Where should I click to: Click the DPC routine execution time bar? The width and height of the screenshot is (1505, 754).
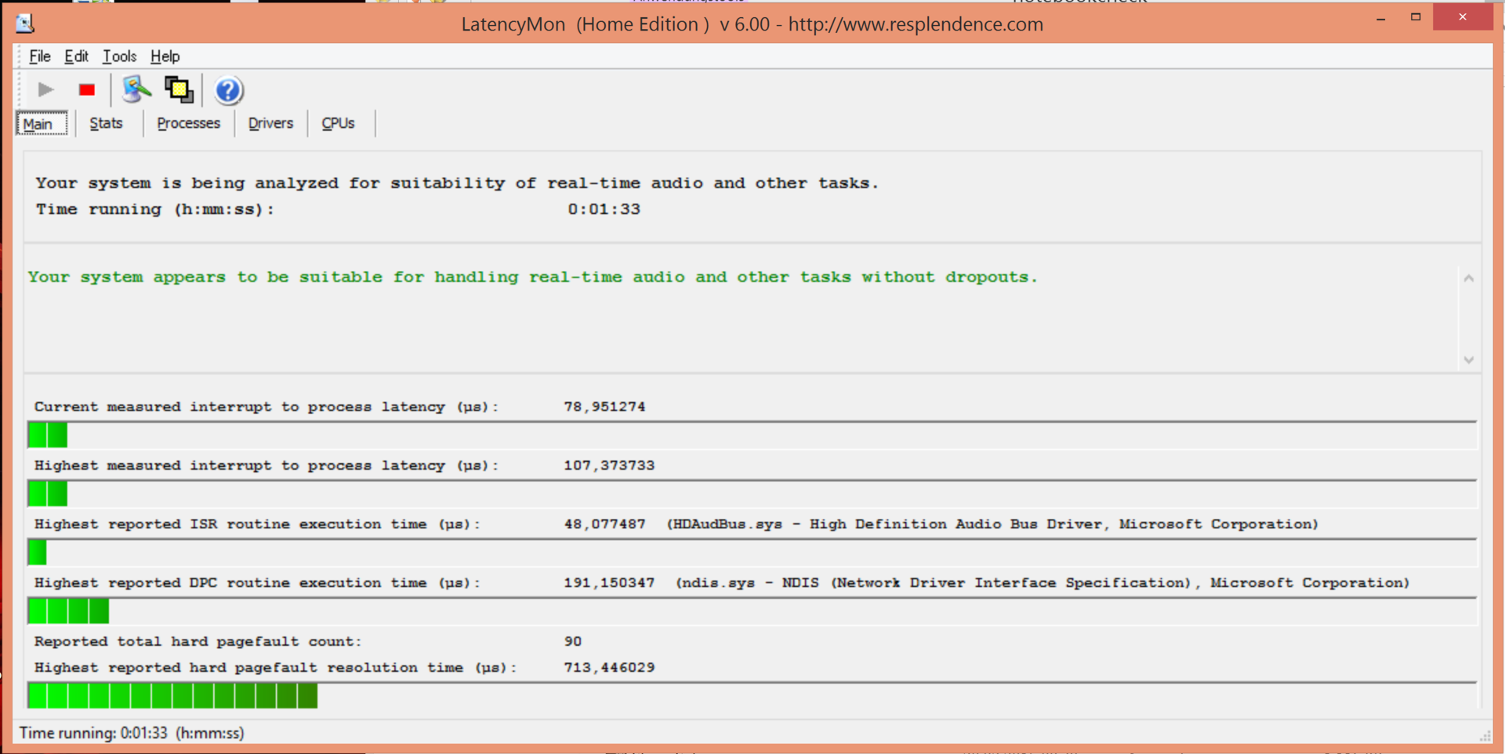tap(752, 611)
